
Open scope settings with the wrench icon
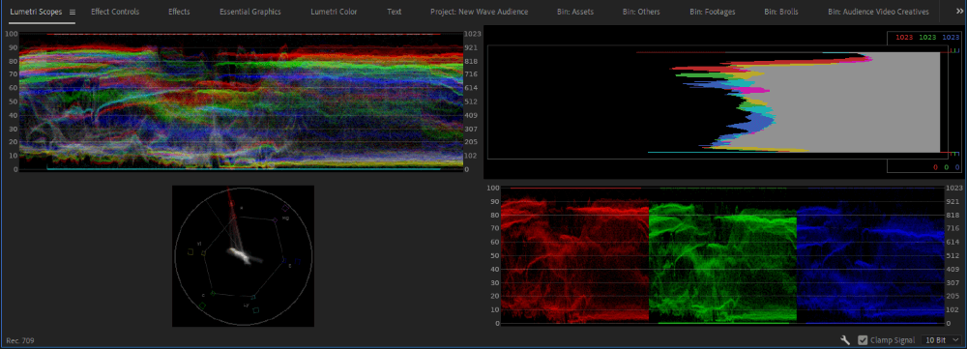click(845, 339)
